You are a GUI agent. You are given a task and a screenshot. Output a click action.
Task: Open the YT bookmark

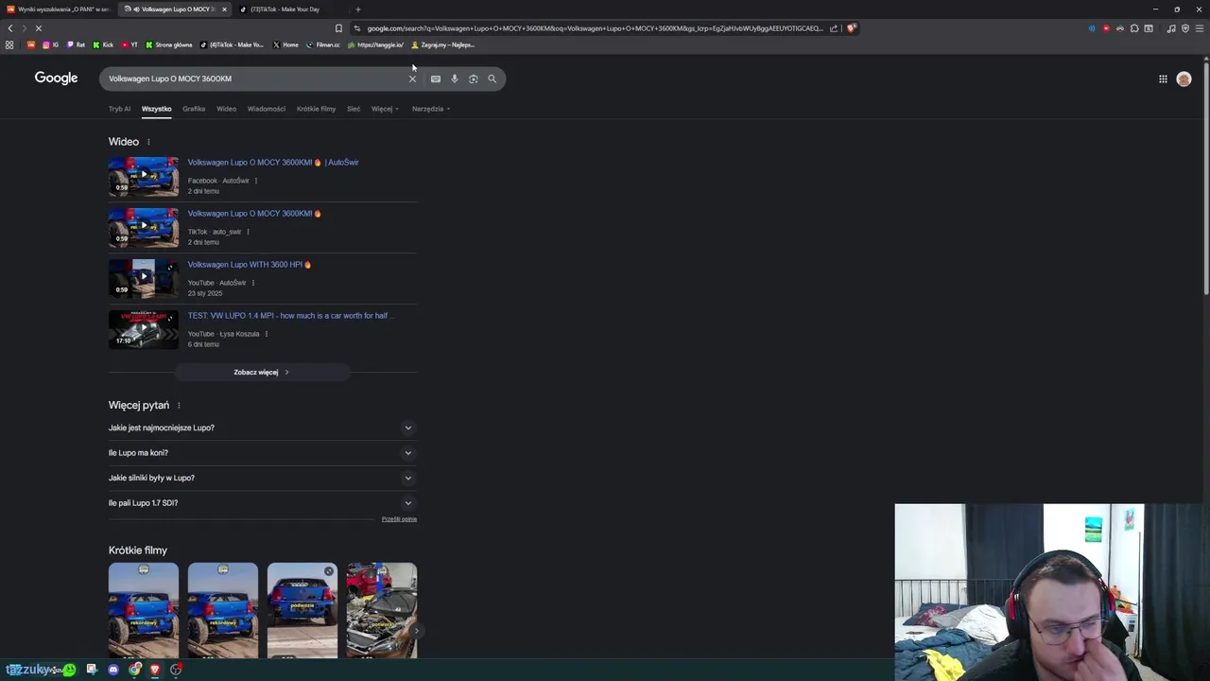click(130, 44)
